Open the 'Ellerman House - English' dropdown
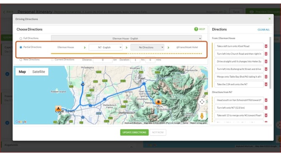Screen dimensions: 281x156 pyautogui.click(x=126, y=38)
